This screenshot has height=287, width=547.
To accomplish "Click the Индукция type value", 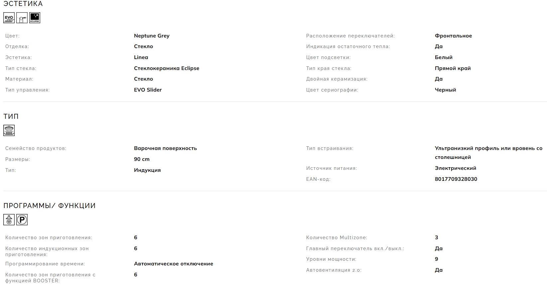I will click(x=147, y=170).
